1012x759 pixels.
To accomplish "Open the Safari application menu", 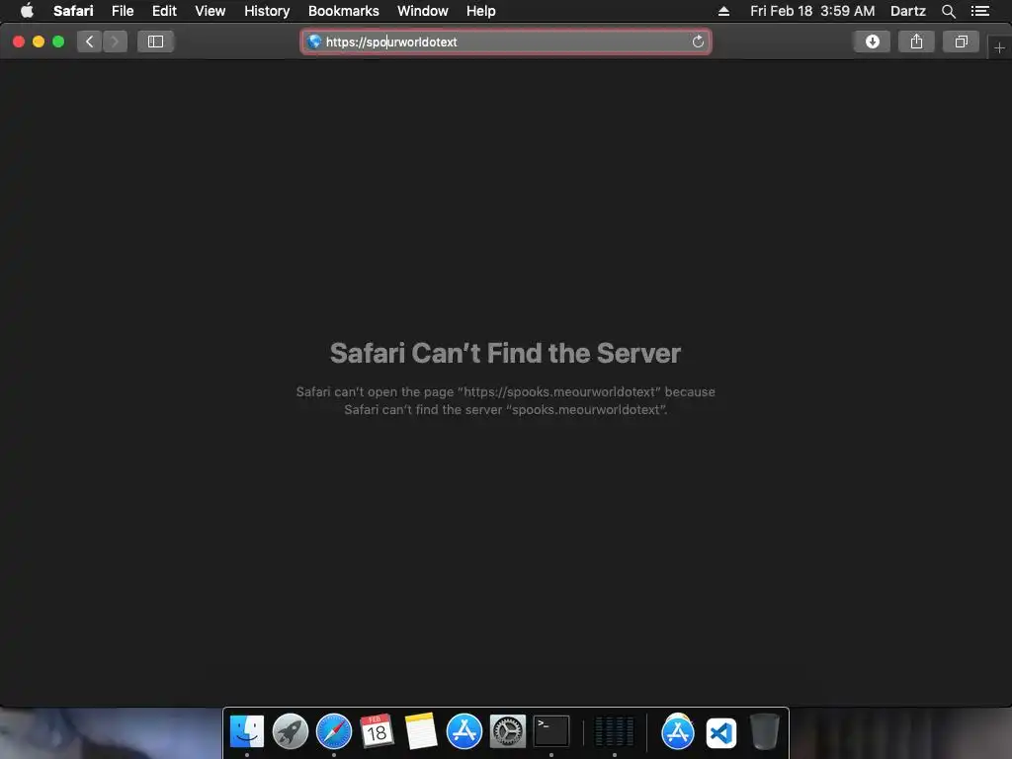I will (73, 11).
